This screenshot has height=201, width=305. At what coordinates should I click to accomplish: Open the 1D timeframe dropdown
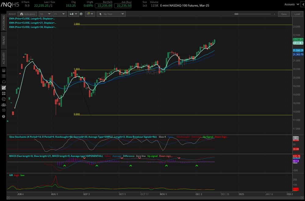pyautogui.click(x=45, y=14)
